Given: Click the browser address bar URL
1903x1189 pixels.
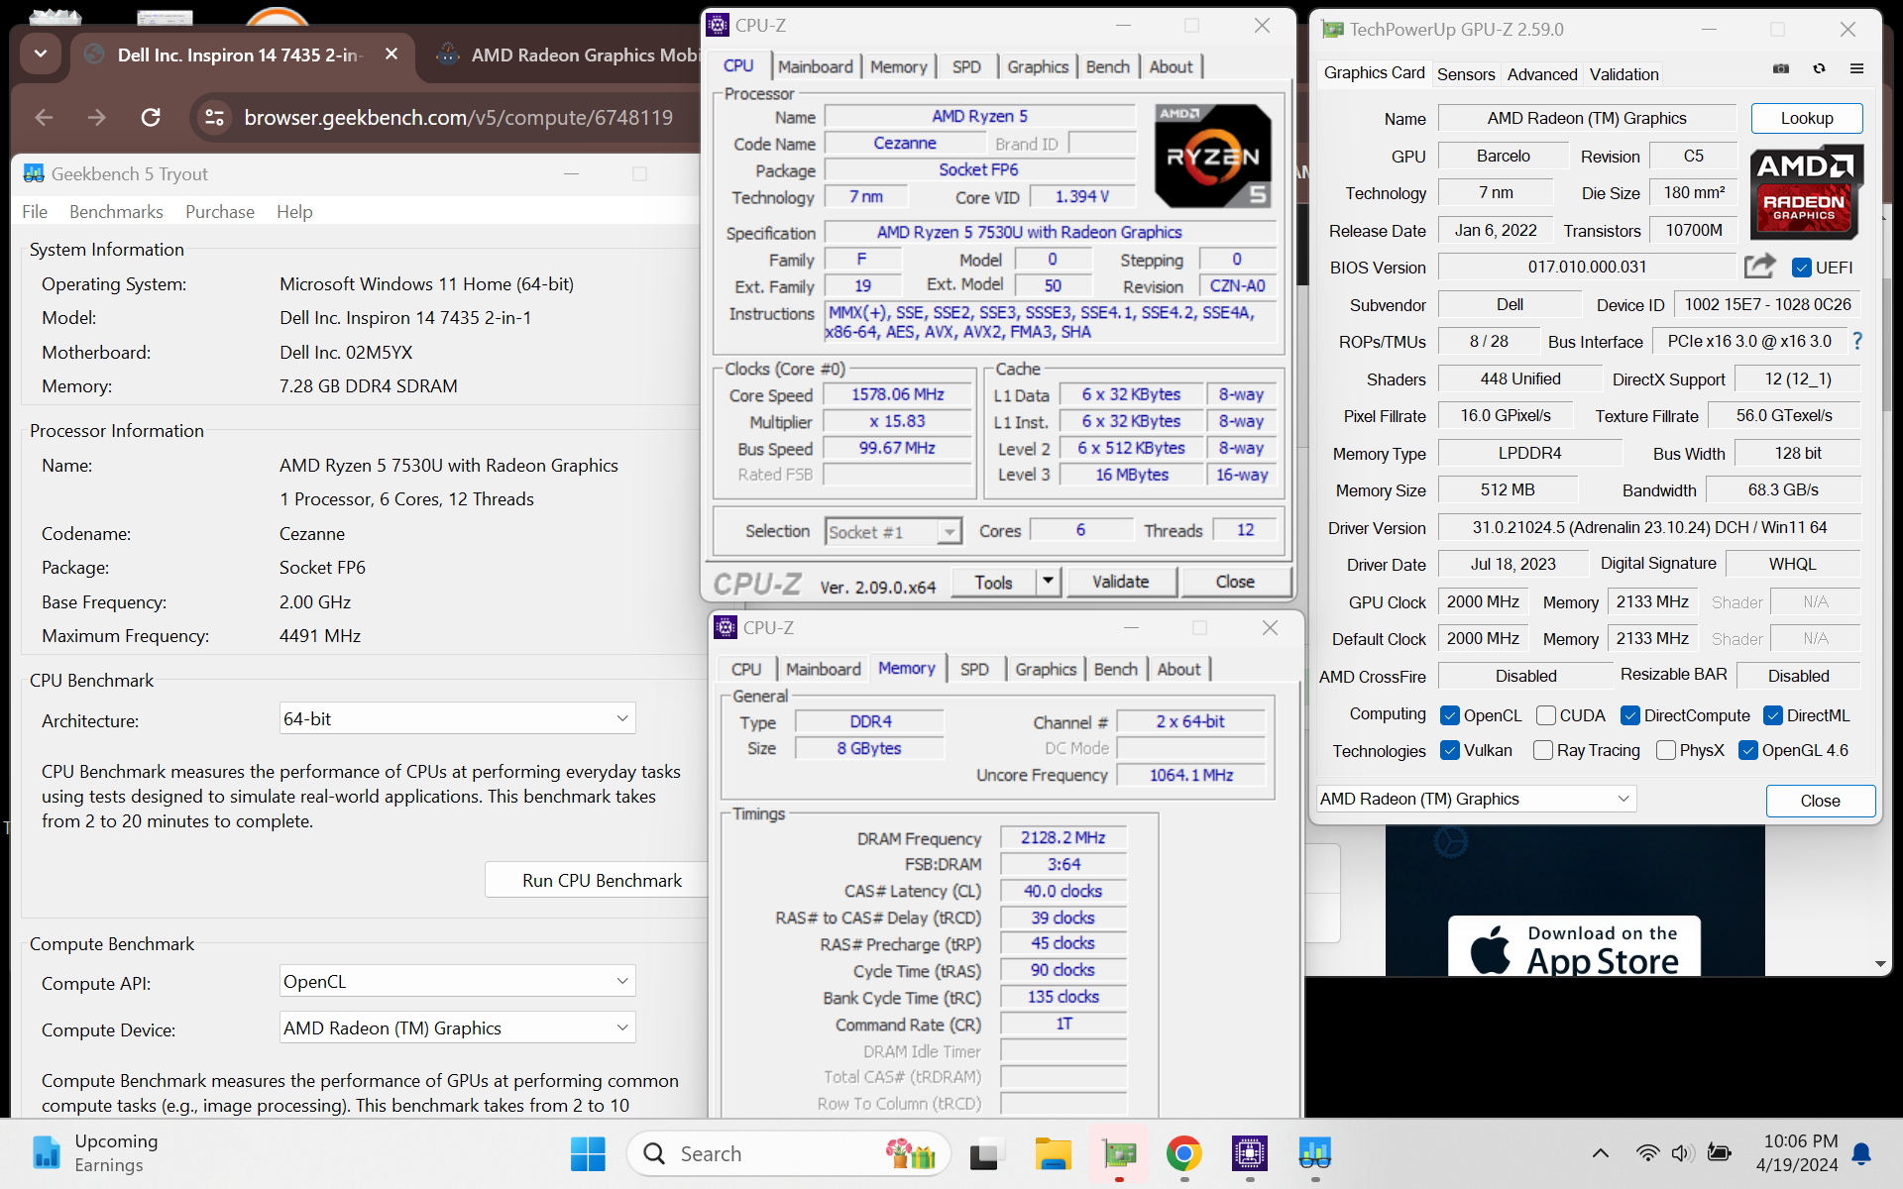Looking at the screenshot, I should 459,118.
